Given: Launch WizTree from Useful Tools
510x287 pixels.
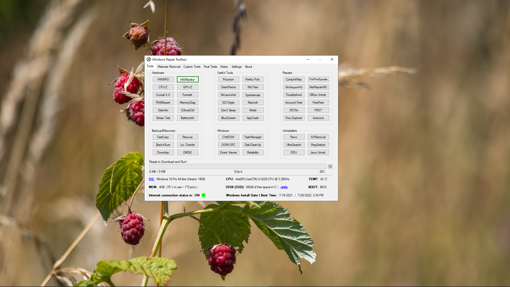Looking at the screenshot, I should tap(253, 87).
